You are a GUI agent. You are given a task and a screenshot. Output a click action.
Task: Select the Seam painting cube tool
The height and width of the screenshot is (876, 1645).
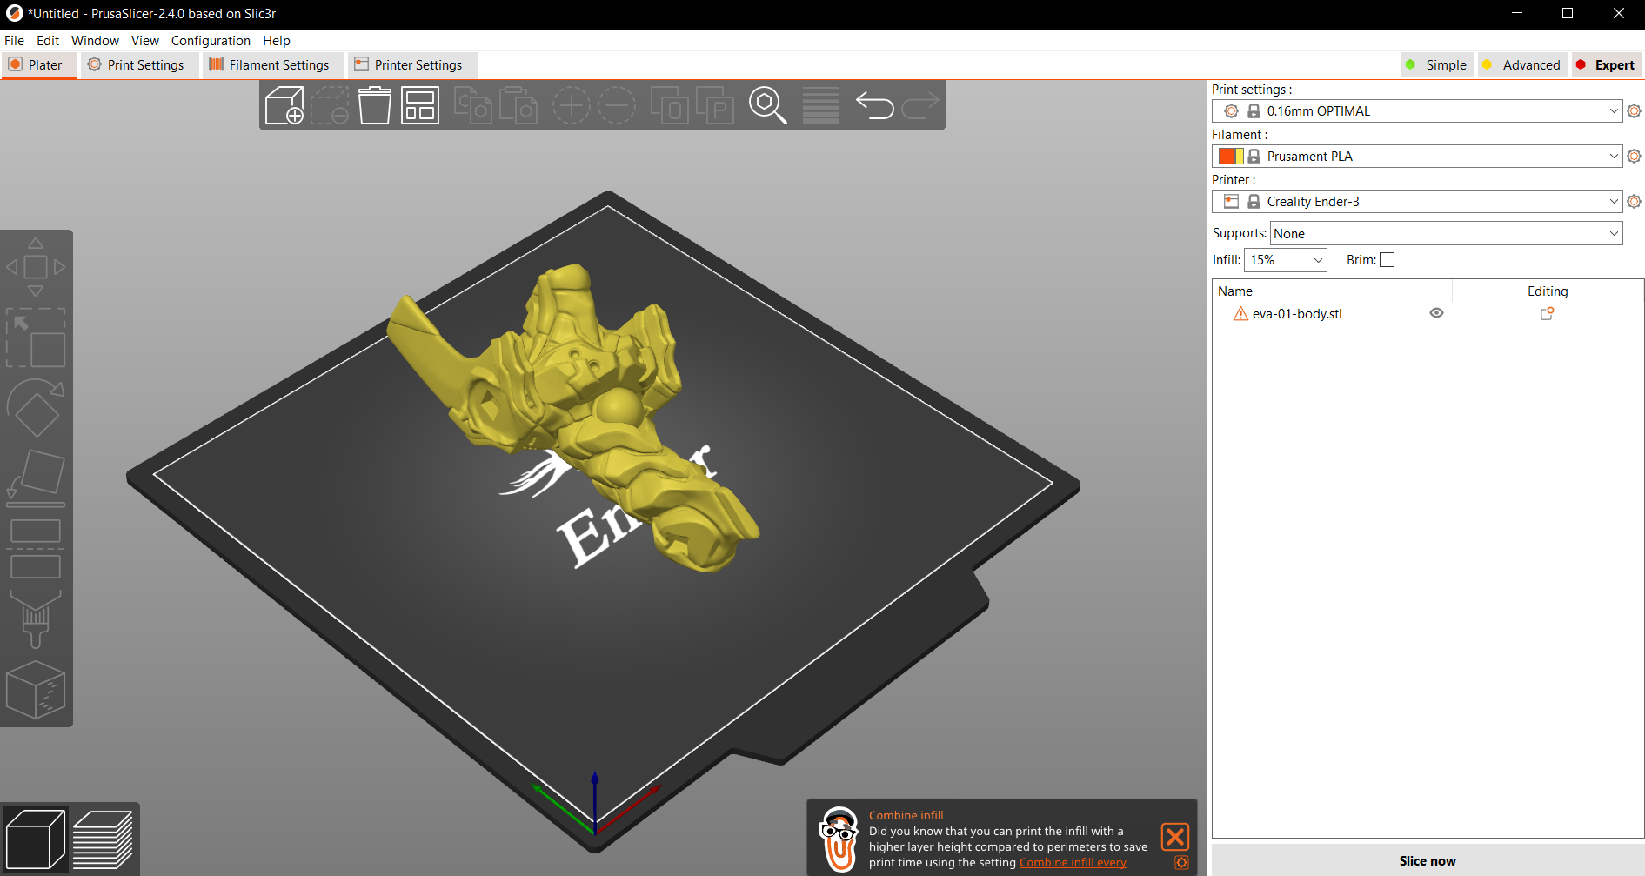pos(36,690)
